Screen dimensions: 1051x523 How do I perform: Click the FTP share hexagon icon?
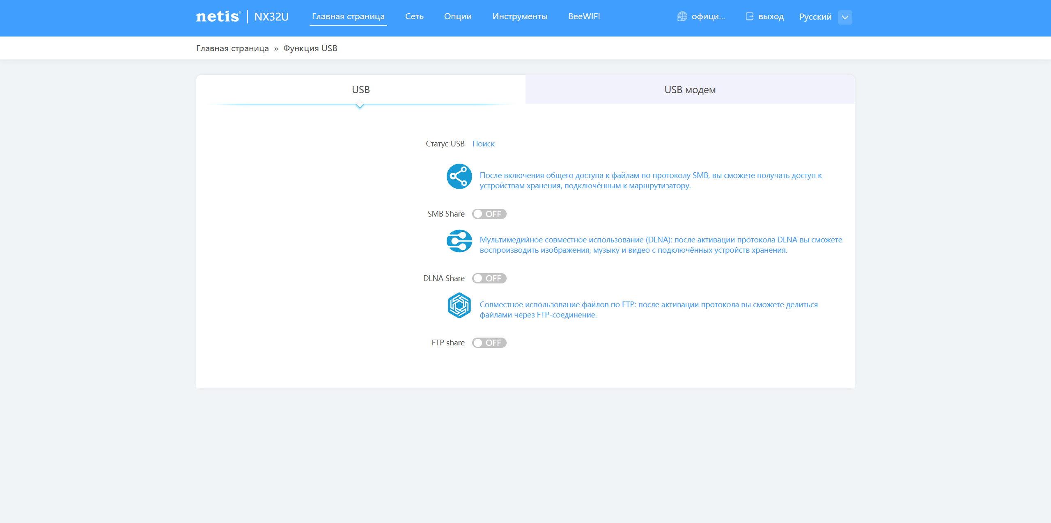click(459, 306)
